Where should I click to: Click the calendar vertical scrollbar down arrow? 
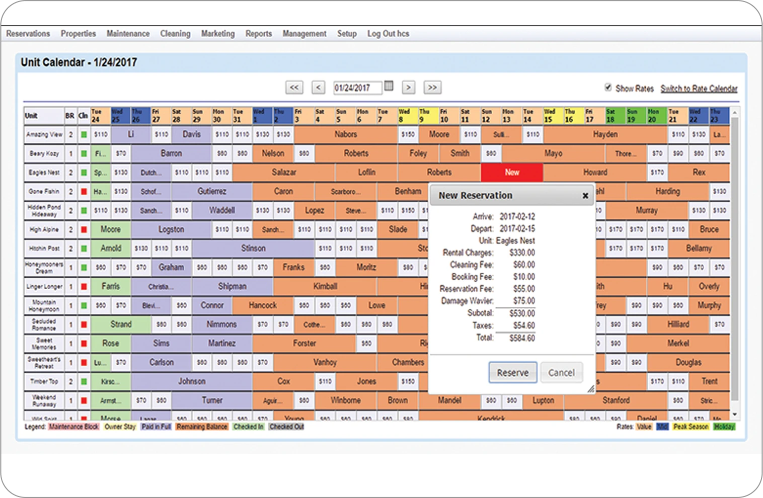[x=735, y=414]
